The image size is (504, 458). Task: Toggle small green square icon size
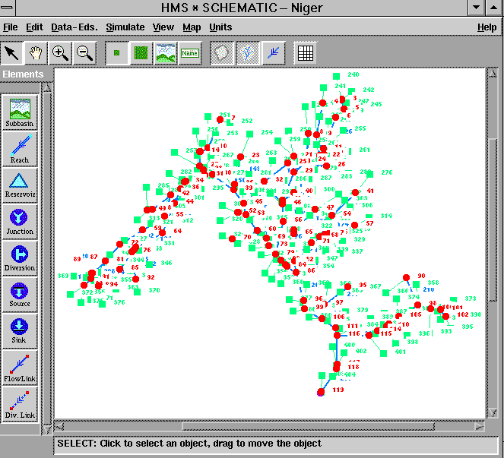pos(116,52)
